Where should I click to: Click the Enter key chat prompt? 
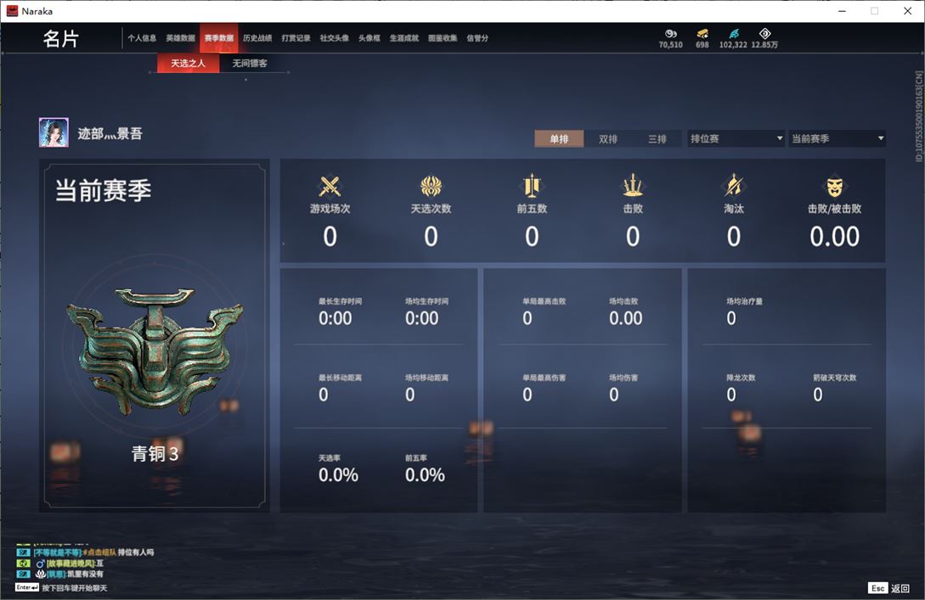[27, 587]
